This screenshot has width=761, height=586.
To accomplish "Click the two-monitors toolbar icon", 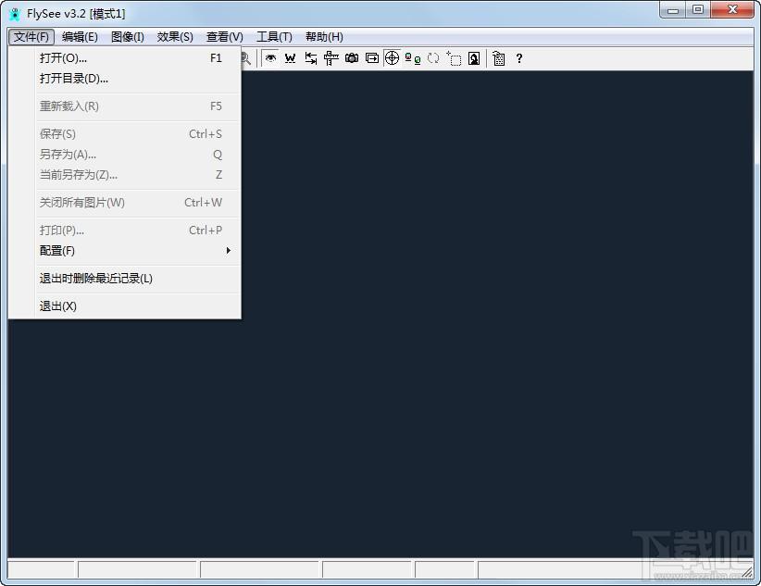I will click(413, 58).
